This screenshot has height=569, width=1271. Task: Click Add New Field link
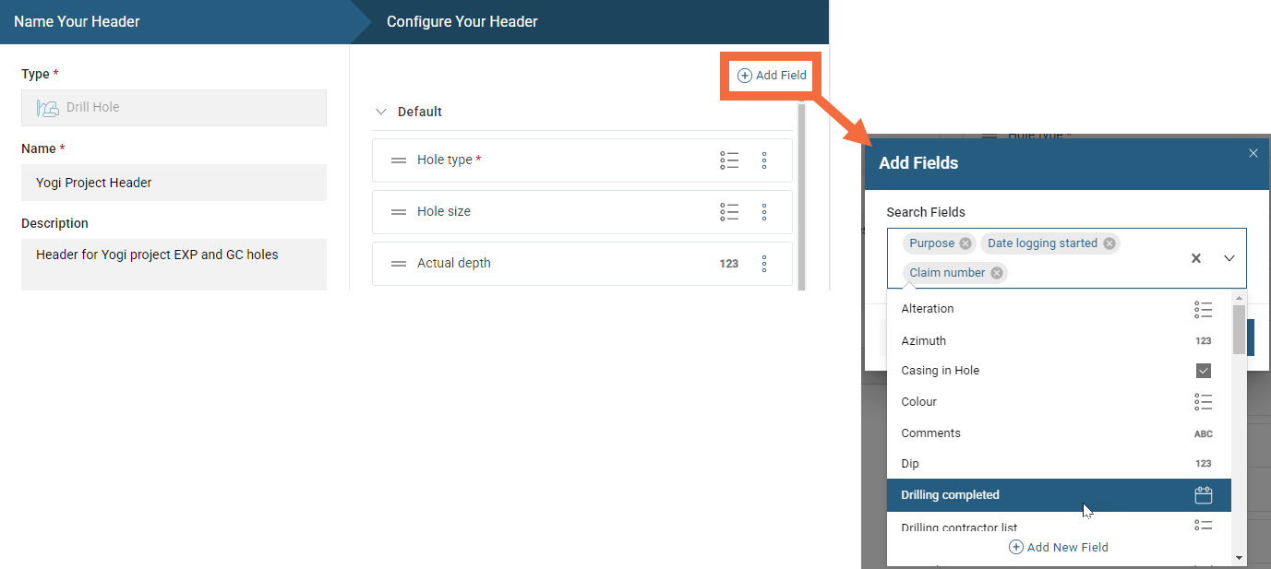[1059, 548]
